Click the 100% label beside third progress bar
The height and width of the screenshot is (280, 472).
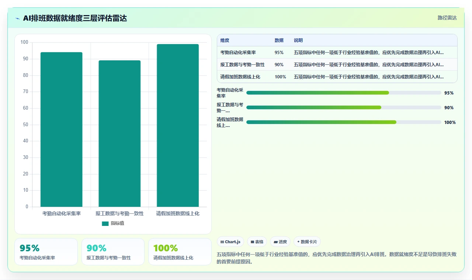click(x=450, y=123)
